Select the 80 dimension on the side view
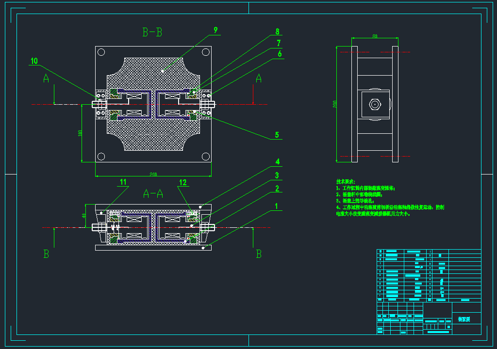 click(375, 36)
